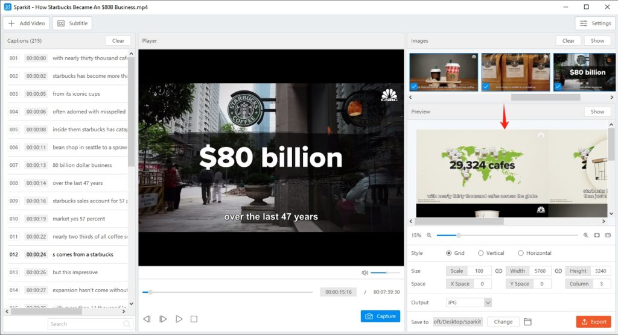Open Settings panel
The image size is (618, 335).
click(x=595, y=23)
